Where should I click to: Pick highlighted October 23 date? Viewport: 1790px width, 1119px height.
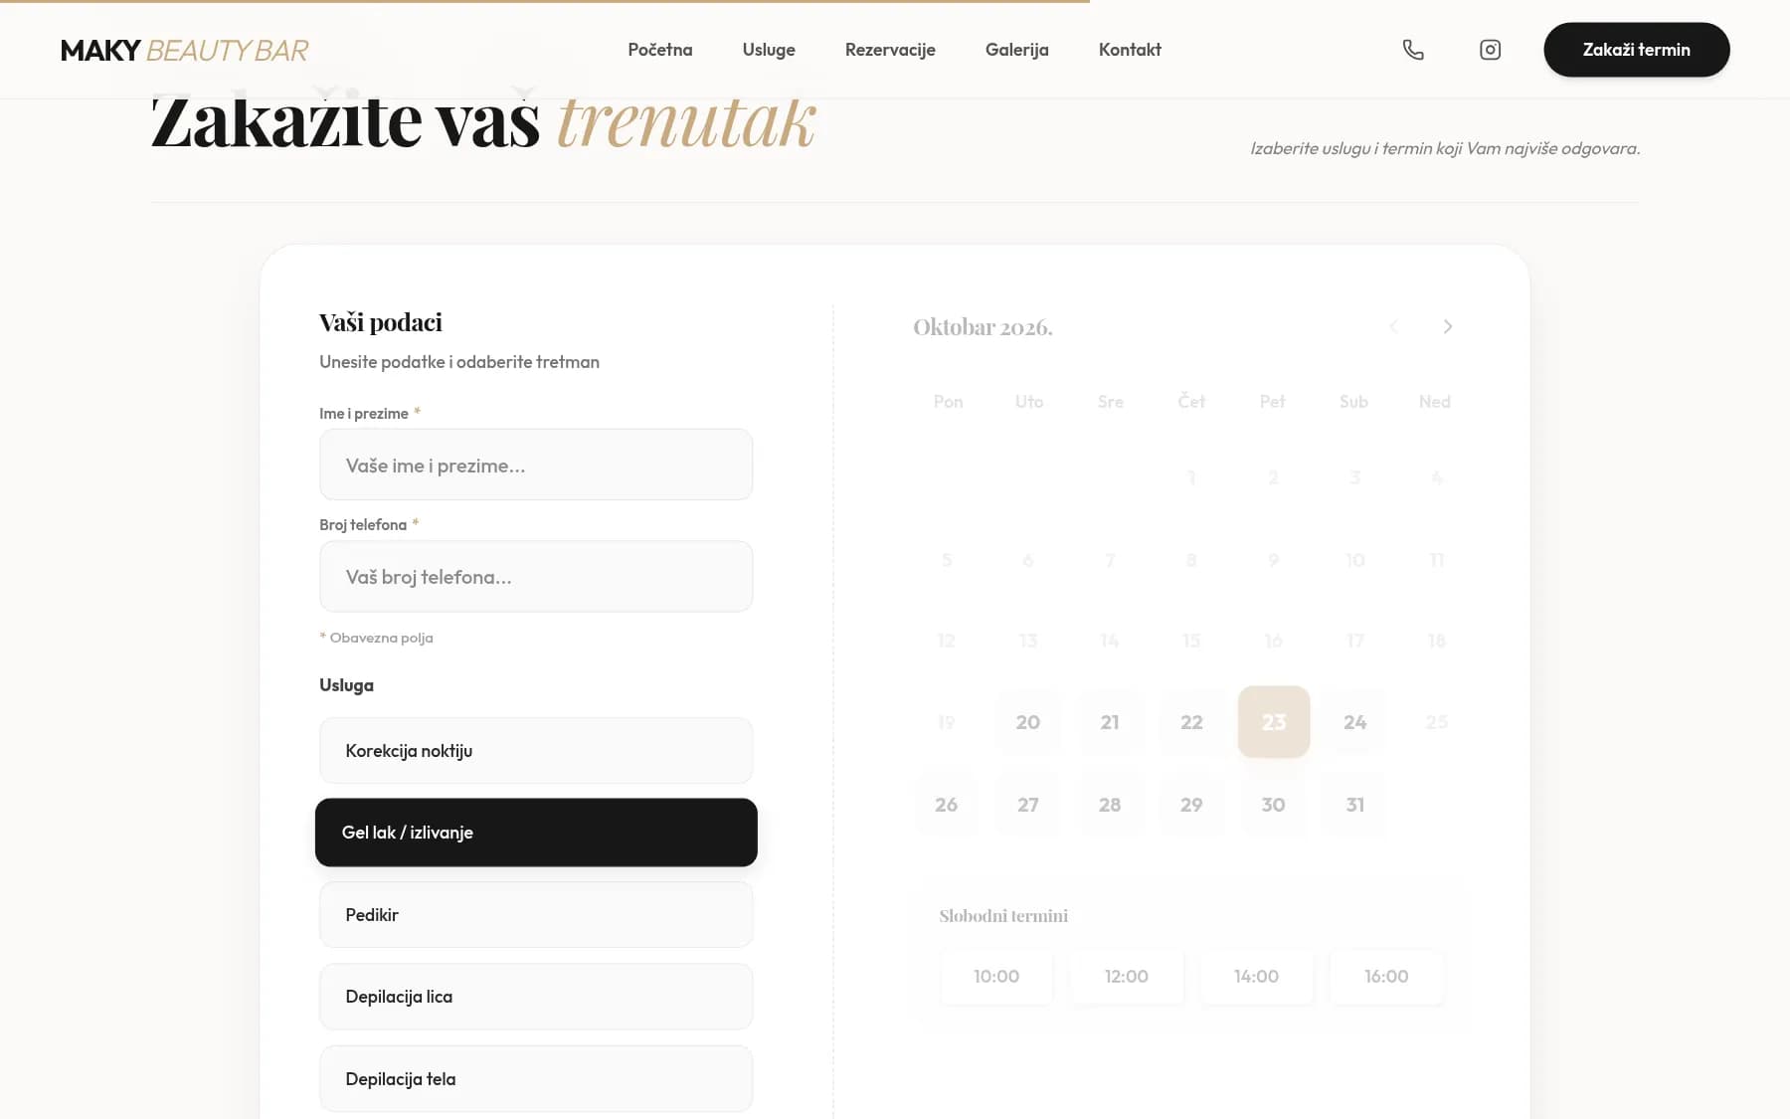click(x=1274, y=722)
